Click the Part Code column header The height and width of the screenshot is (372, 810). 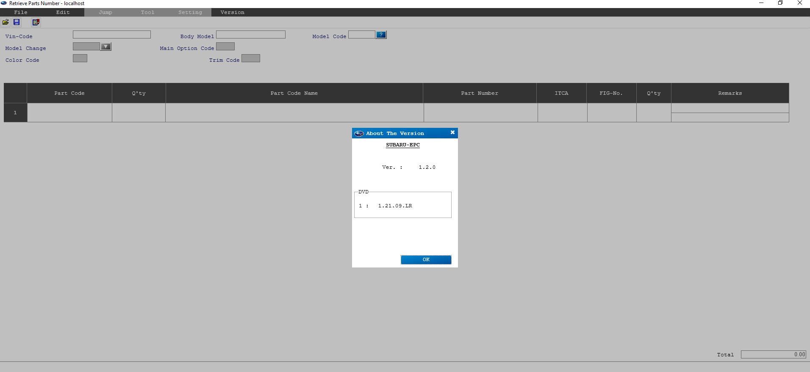[69, 93]
